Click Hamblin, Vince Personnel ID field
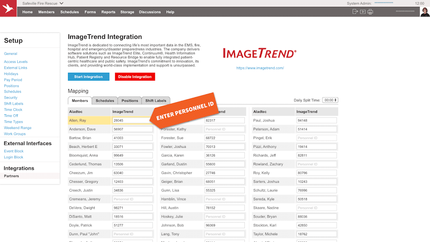The image size is (430, 242). [225, 199]
